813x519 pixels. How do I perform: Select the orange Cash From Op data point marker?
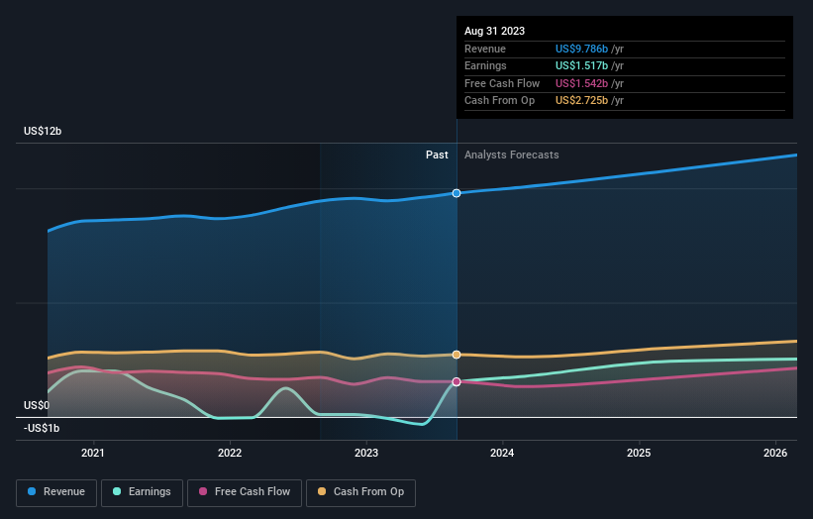pos(457,355)
